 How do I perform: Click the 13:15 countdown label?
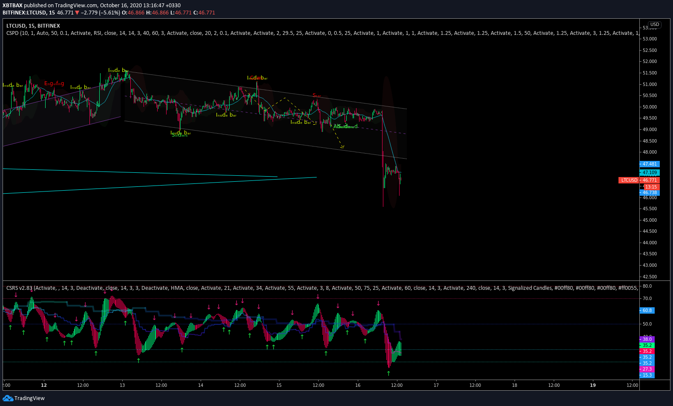pos(650,187)
